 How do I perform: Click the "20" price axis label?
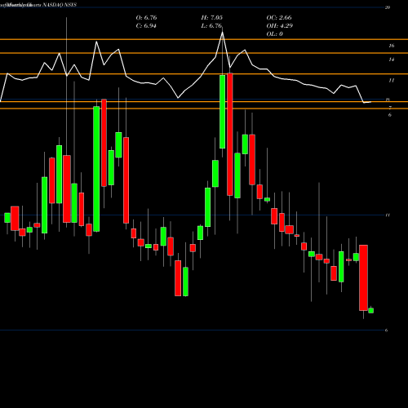click(388, 7)
